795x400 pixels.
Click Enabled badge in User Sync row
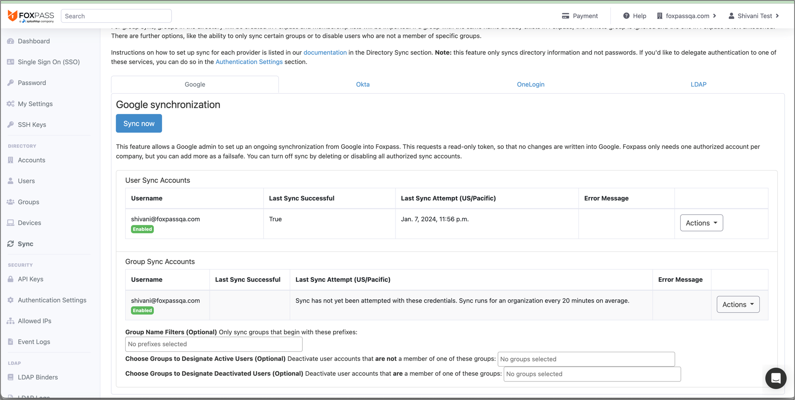[142, 229]
